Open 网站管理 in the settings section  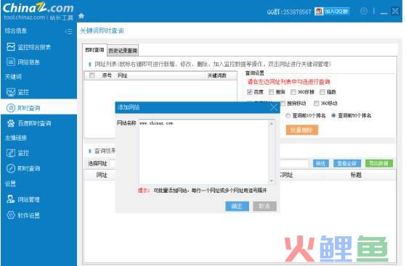tap(23, 199)
